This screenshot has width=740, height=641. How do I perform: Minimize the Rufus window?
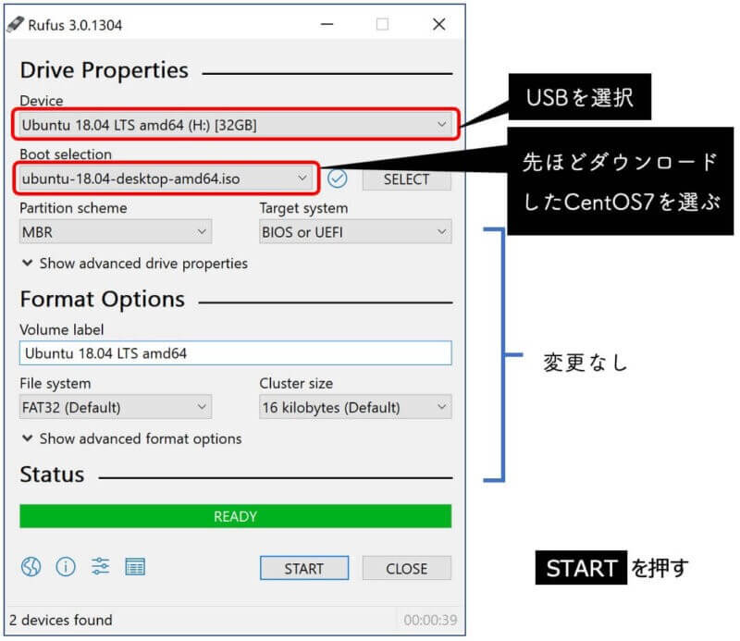point(327,24)
